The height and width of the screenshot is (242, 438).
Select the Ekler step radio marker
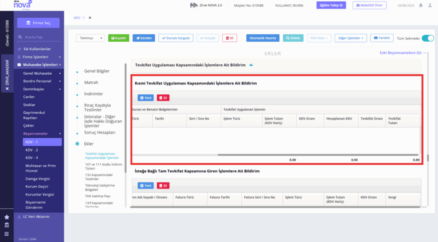(77, 143)
